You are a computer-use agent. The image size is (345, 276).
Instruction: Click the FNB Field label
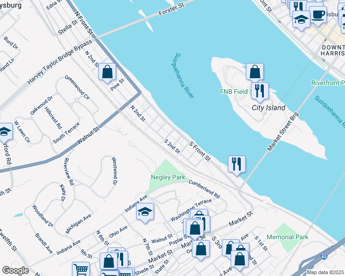[234, 92]
